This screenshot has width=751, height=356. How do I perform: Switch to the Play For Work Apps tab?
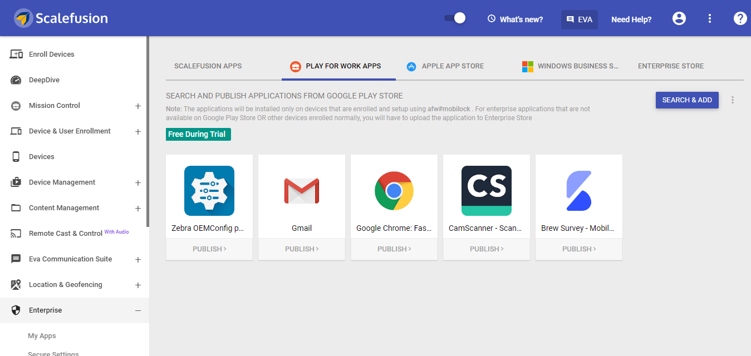(x=338, y=66)
